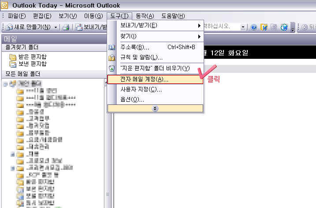
Task: Select 전자 메일 계정(A)... menu item
Action: click(x=155, y=79)
